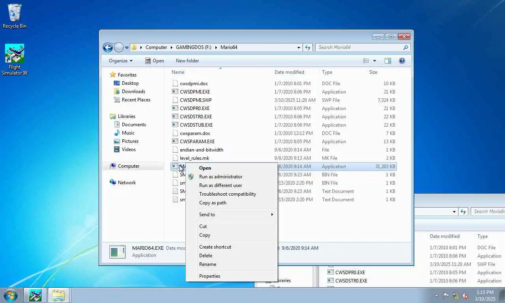
Task: Select Favorites in the navigation pane
Action: click(x=127, y=75)
